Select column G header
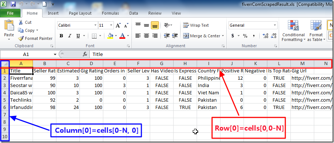The width and height of the screenshot is (334, 143). pos(162,63)
